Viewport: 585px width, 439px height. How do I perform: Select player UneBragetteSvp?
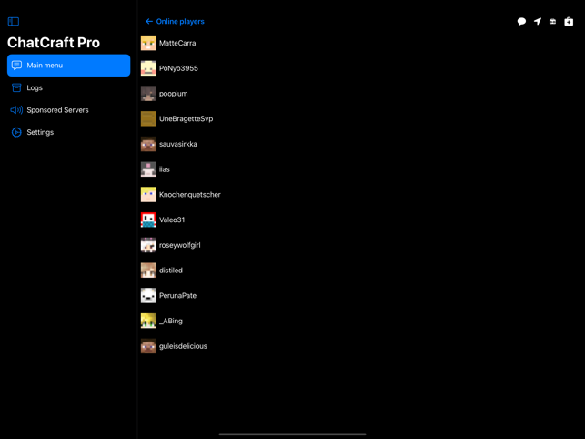point(186,118)
